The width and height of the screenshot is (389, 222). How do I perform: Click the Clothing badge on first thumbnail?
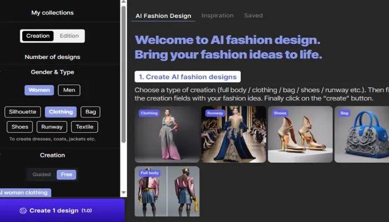pyautogui.click(x=149, y=113)
